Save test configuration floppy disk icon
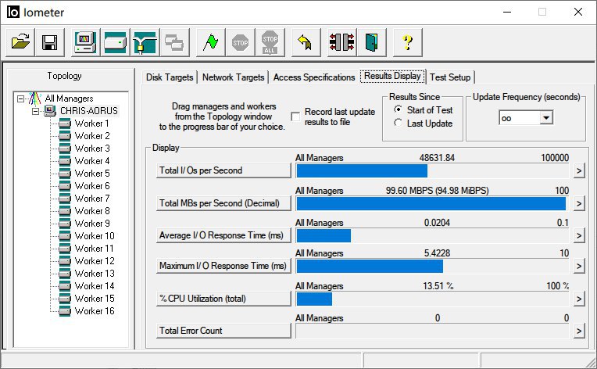 50,42
